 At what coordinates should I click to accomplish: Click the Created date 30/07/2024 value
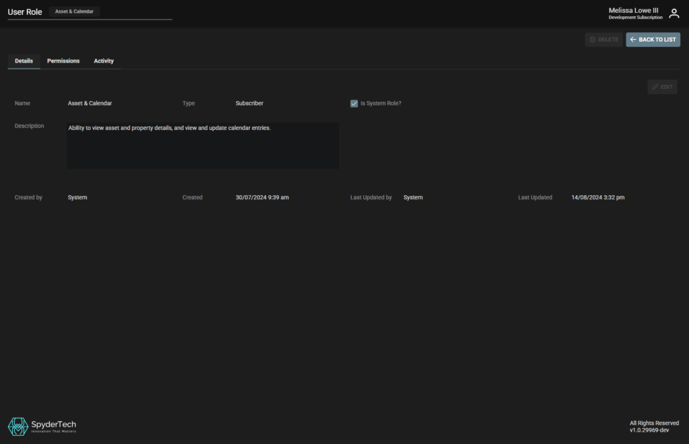pyautogui.click(x=262, y=198)
